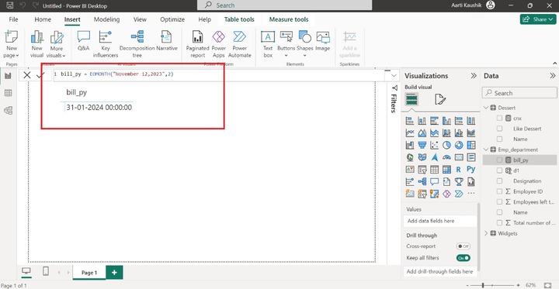
Task: Insert Decomposition tree from ribbon
Action: coord(137,44)
